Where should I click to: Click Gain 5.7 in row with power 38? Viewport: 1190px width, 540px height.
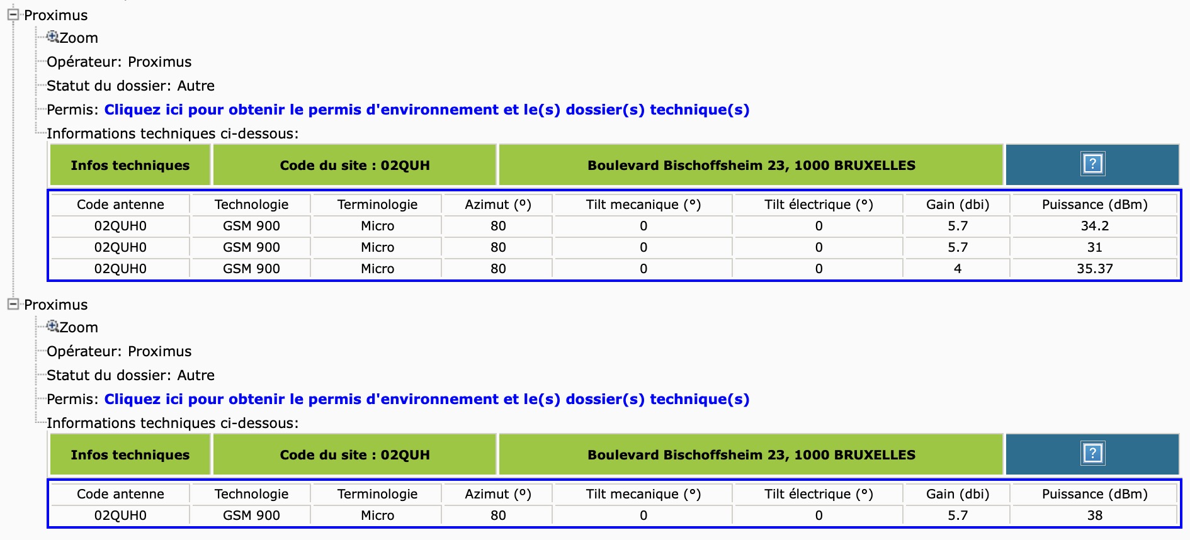[957, 515]
